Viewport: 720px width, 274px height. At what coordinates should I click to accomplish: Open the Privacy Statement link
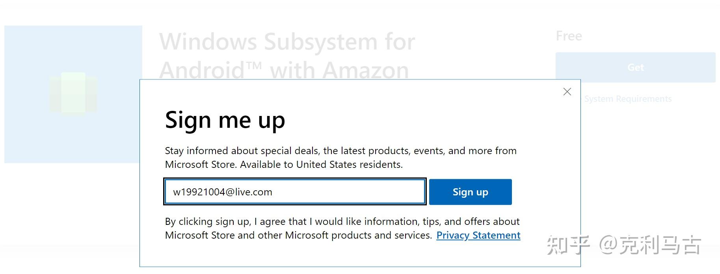click(x=478, y=235)
